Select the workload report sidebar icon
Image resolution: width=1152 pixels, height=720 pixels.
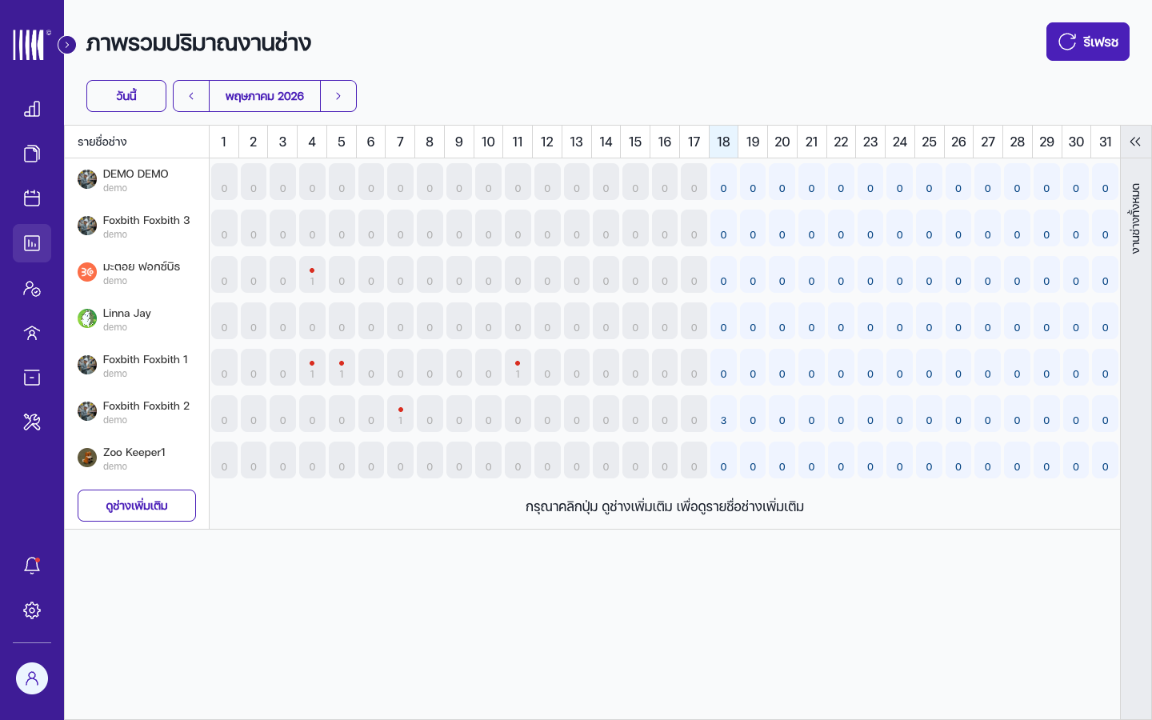32,243
